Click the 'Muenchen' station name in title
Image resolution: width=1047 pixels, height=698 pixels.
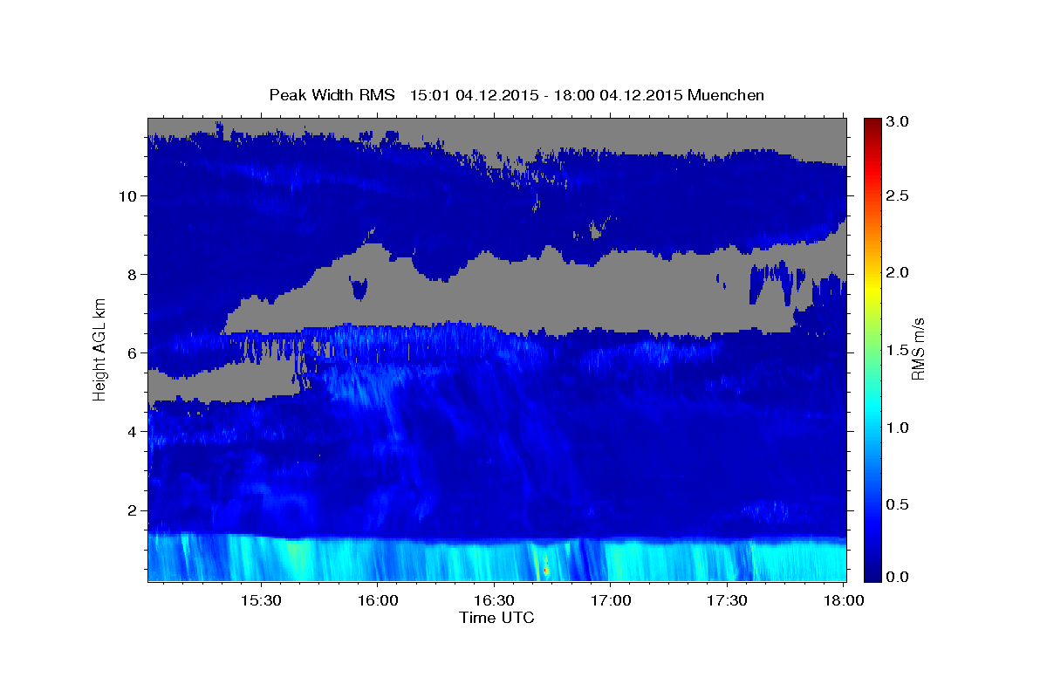pyautogui.click(x=726, y=95)
